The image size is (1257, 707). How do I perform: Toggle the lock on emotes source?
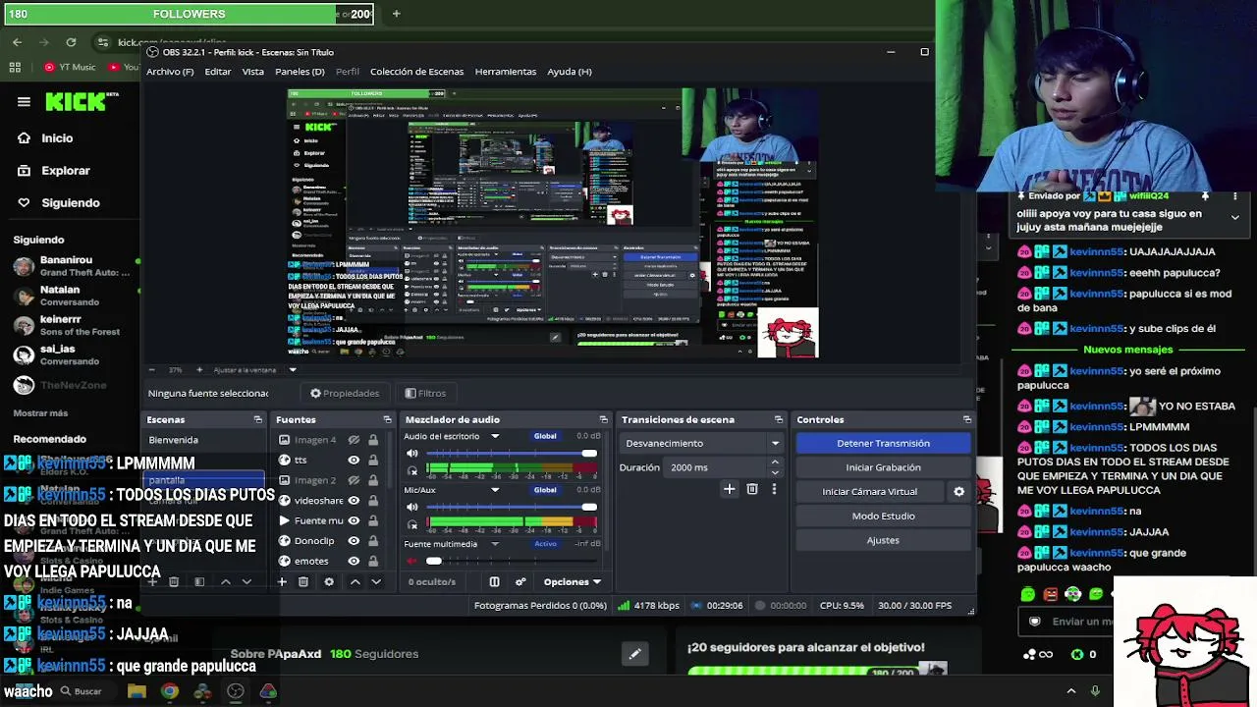point(373,561)
